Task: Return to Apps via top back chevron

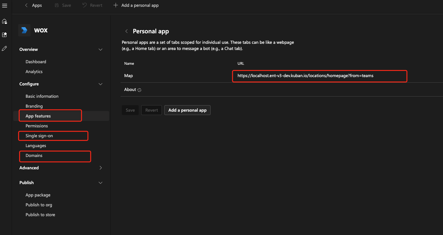Action: tap(27, 5)
